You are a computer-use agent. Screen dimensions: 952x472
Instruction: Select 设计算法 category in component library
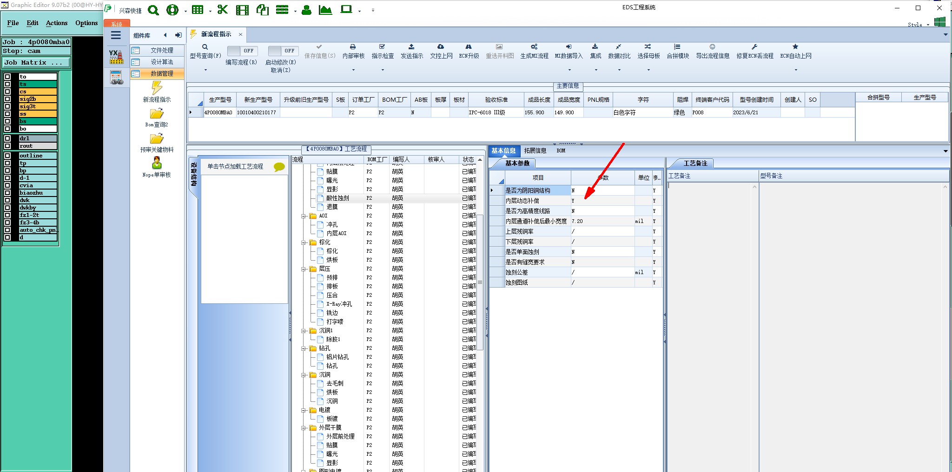(x=157, y=62)
